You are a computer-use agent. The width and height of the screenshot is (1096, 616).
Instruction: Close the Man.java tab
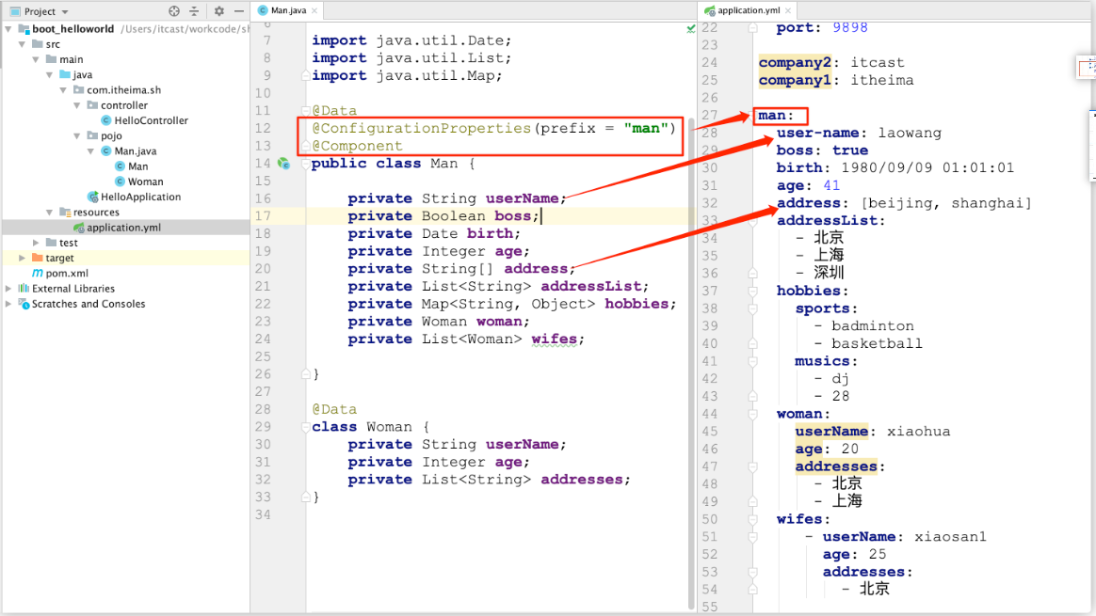tap(314, 10)
